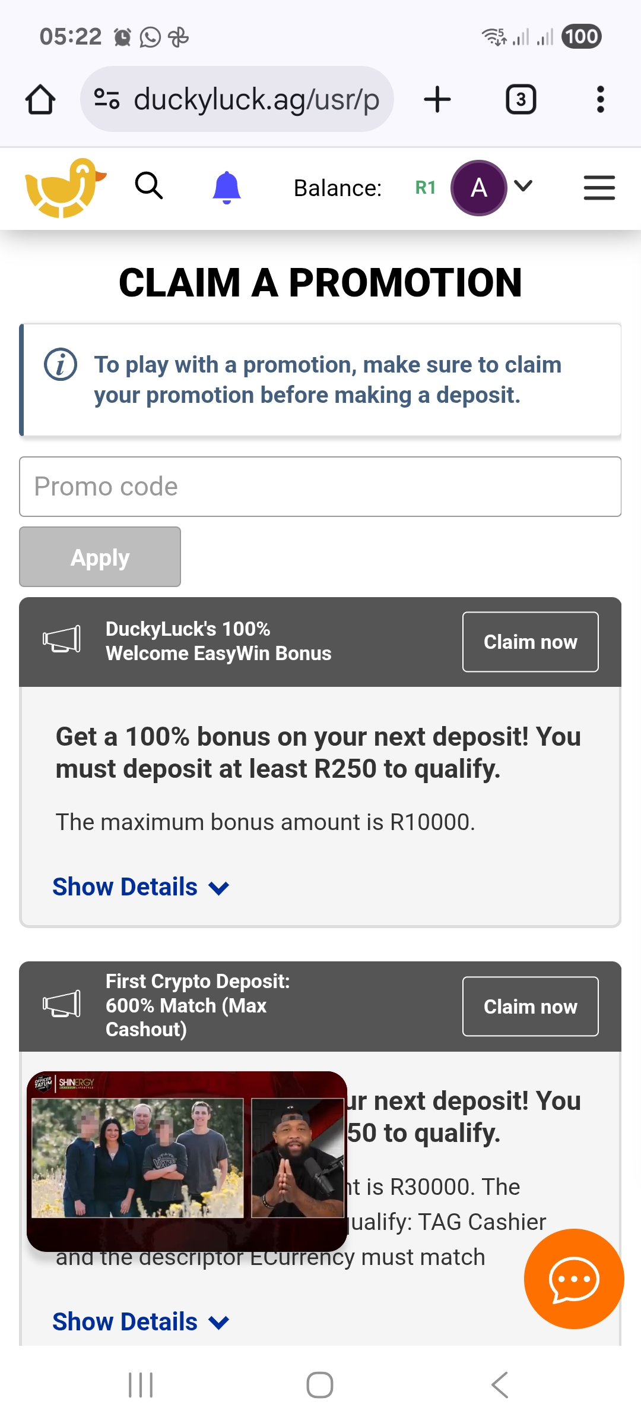This screenshot has width=641, height=1426.
Task: Claim the First Crypto Deposit 600% Match
Action: click(x=530, y=1007)
